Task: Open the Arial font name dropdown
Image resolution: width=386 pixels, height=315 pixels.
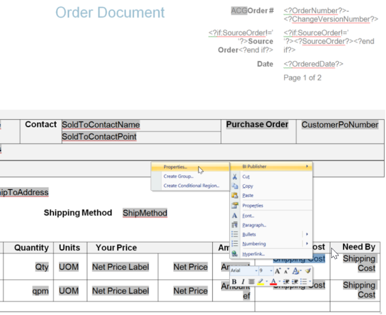Action: pyautogui.click(x=256, y=271)
